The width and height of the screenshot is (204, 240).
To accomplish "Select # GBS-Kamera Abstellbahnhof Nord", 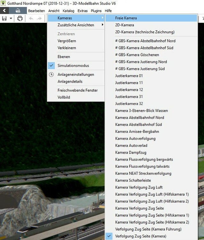I will pyautogui.click(x=151, y=41).
